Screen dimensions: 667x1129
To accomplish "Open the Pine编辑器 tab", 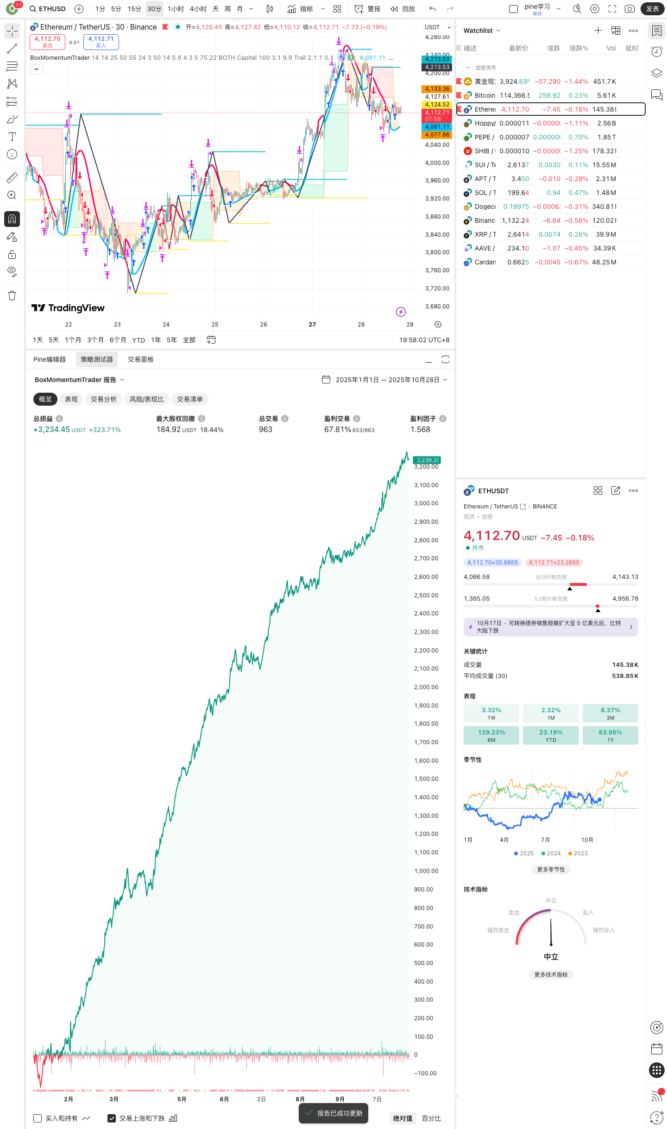I will (50, 359).
